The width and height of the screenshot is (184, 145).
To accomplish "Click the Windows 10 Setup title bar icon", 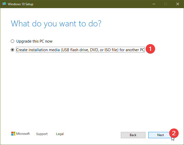I will (4, 4).
